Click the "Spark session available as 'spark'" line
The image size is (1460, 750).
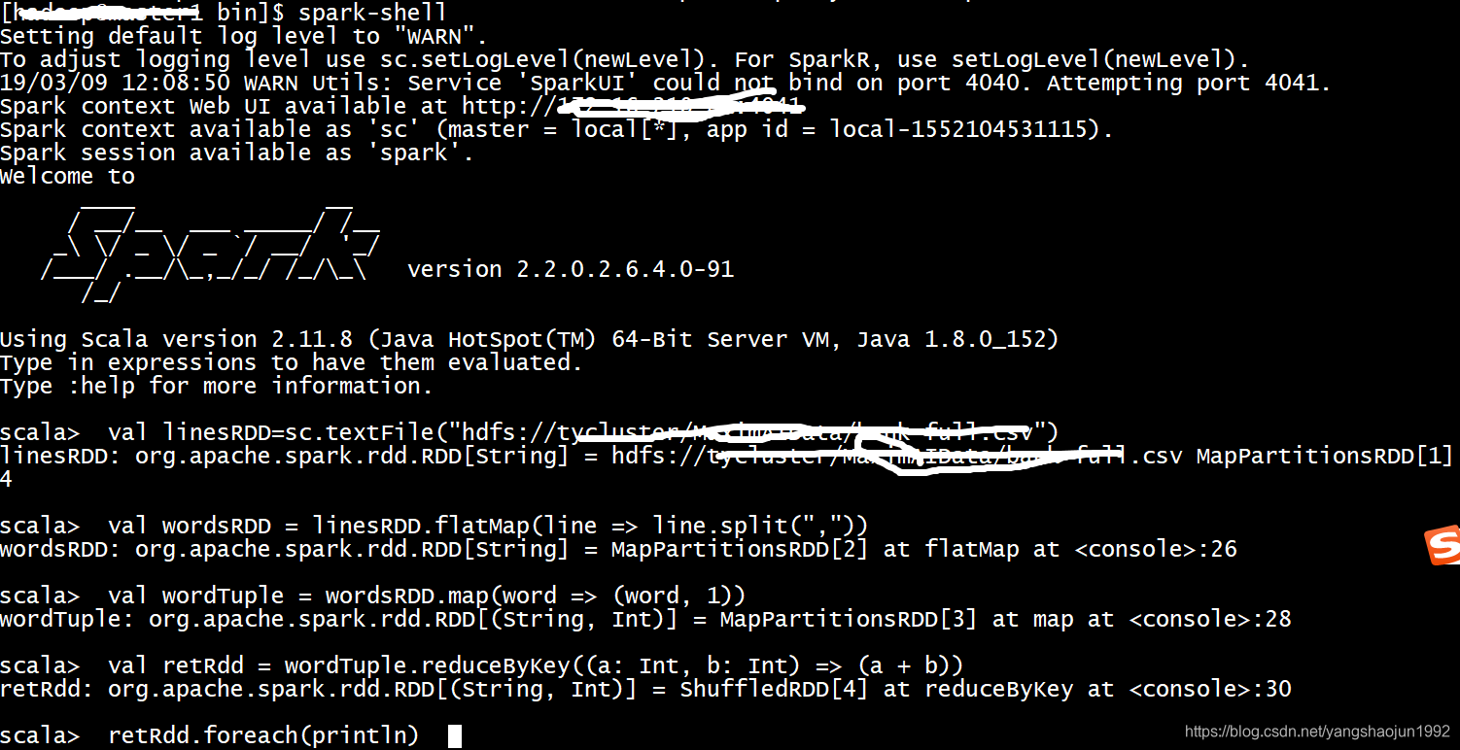coord(237,153)
